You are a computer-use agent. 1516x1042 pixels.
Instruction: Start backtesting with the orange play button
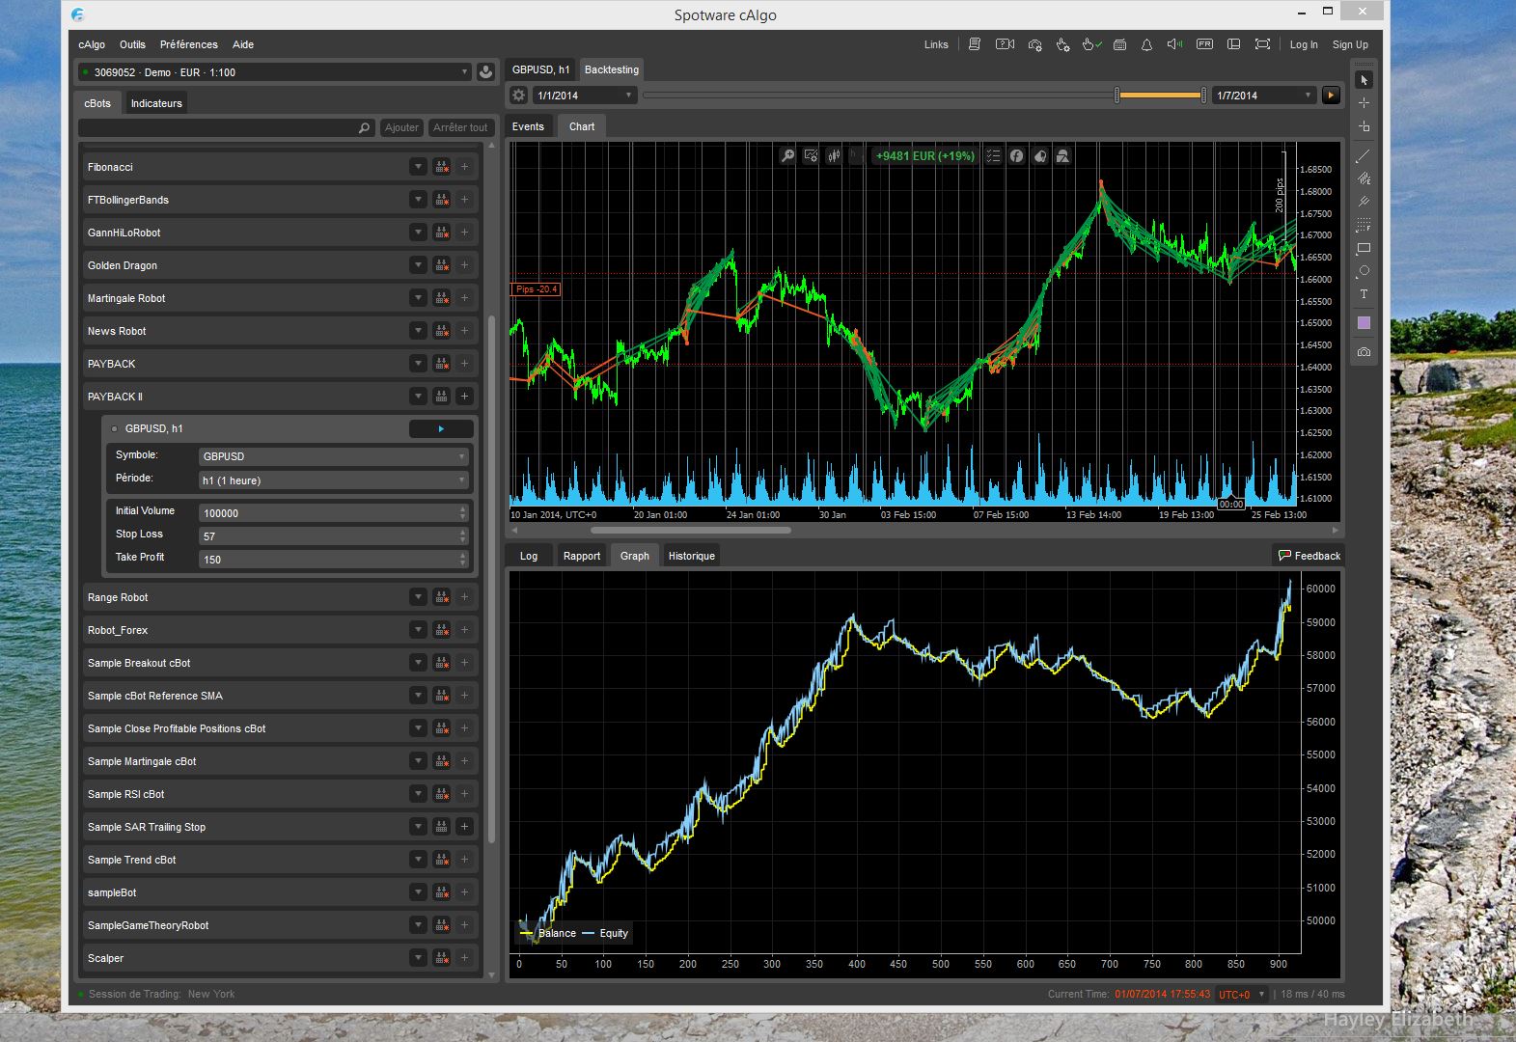coord(1331,96)
